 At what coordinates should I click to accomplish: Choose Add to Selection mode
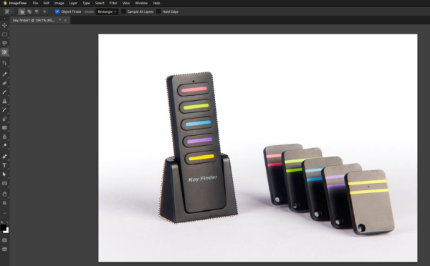click(29, 11)
